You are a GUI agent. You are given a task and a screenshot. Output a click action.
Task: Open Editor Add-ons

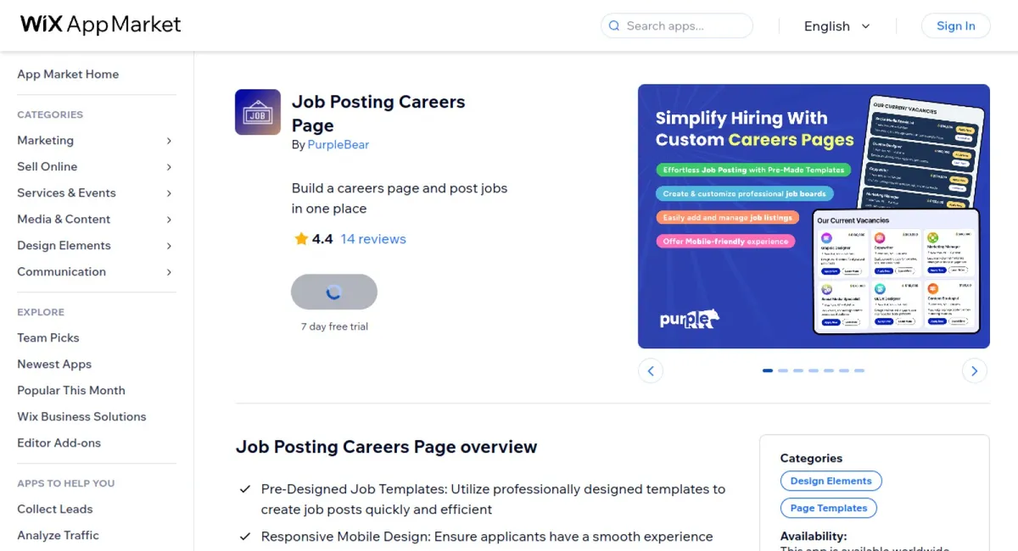pos(59,442)
